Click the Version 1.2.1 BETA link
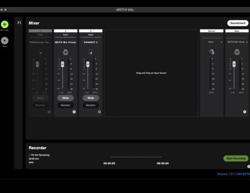This screenshot has width=250, height=193. click(234, 174)
